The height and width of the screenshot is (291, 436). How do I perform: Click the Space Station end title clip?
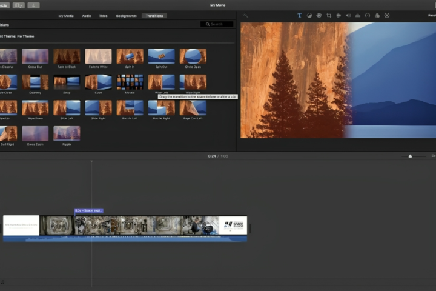click(233, 225)
